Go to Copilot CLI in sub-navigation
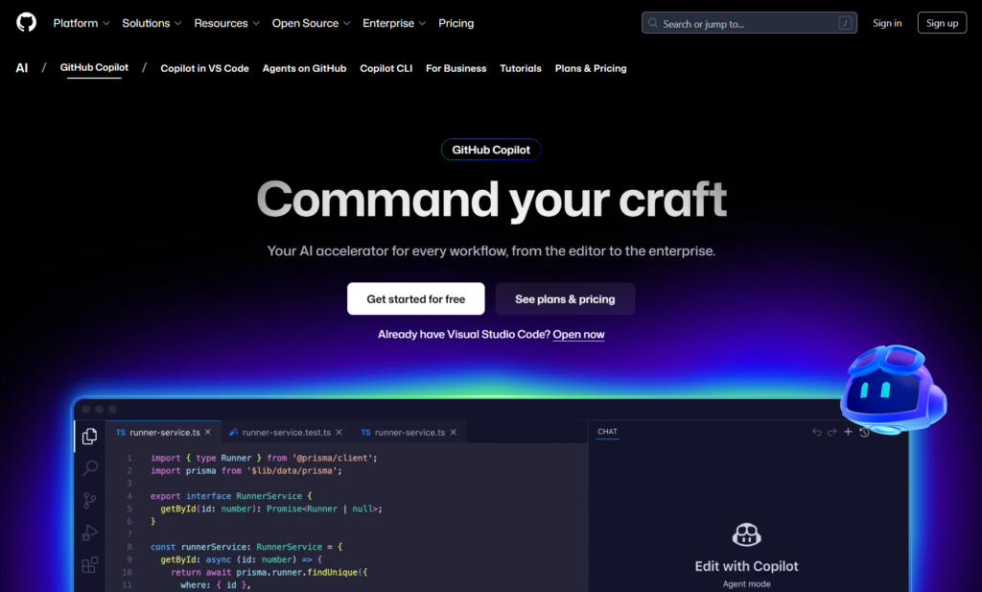Viewport: 982px width, 592px height. pos(386,69)
